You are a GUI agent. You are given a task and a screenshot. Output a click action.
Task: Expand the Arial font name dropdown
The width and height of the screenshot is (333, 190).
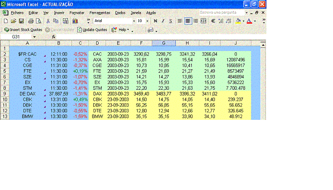click(134, 21)
